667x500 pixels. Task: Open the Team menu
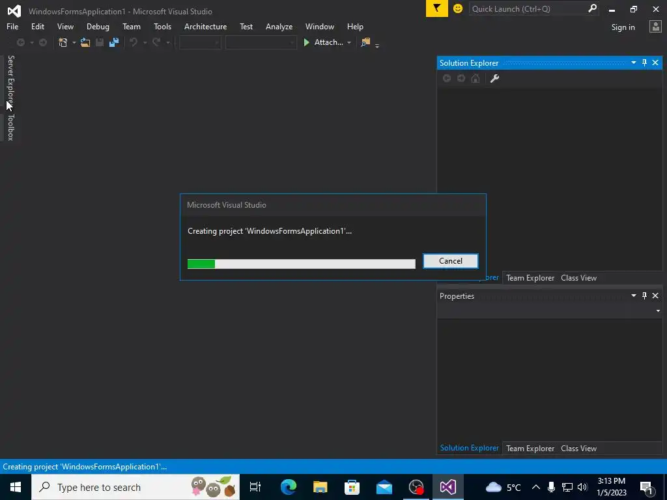pyautogui.click(x=132, y=26)
